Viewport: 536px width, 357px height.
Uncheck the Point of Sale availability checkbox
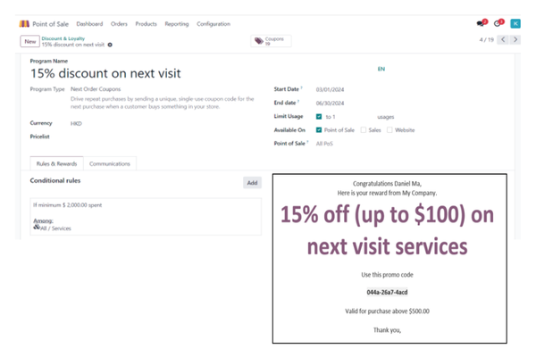[x=319, y=130]
